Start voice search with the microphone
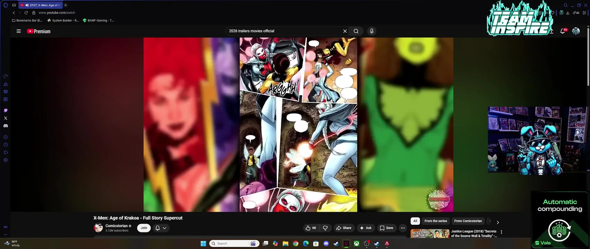The height and width of the screenshot is (249, 590). [x=372, y=31]
